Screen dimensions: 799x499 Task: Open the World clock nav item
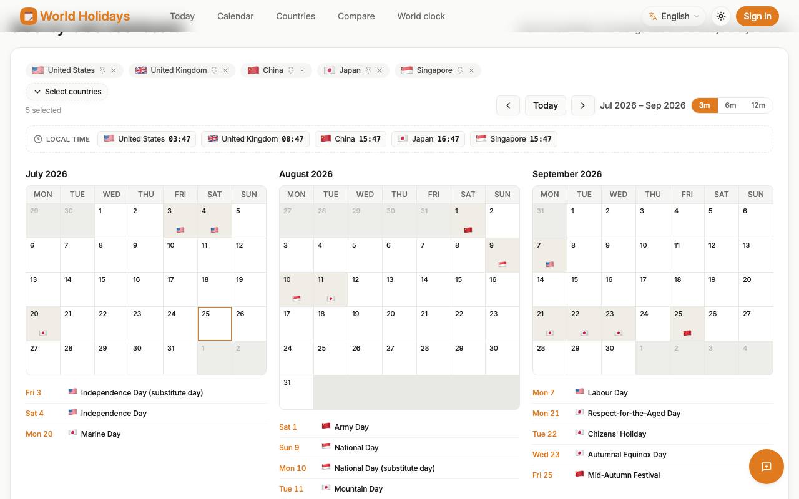[x=421, y=16]
